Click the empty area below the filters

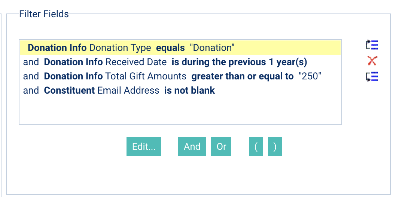pos(180,110)
